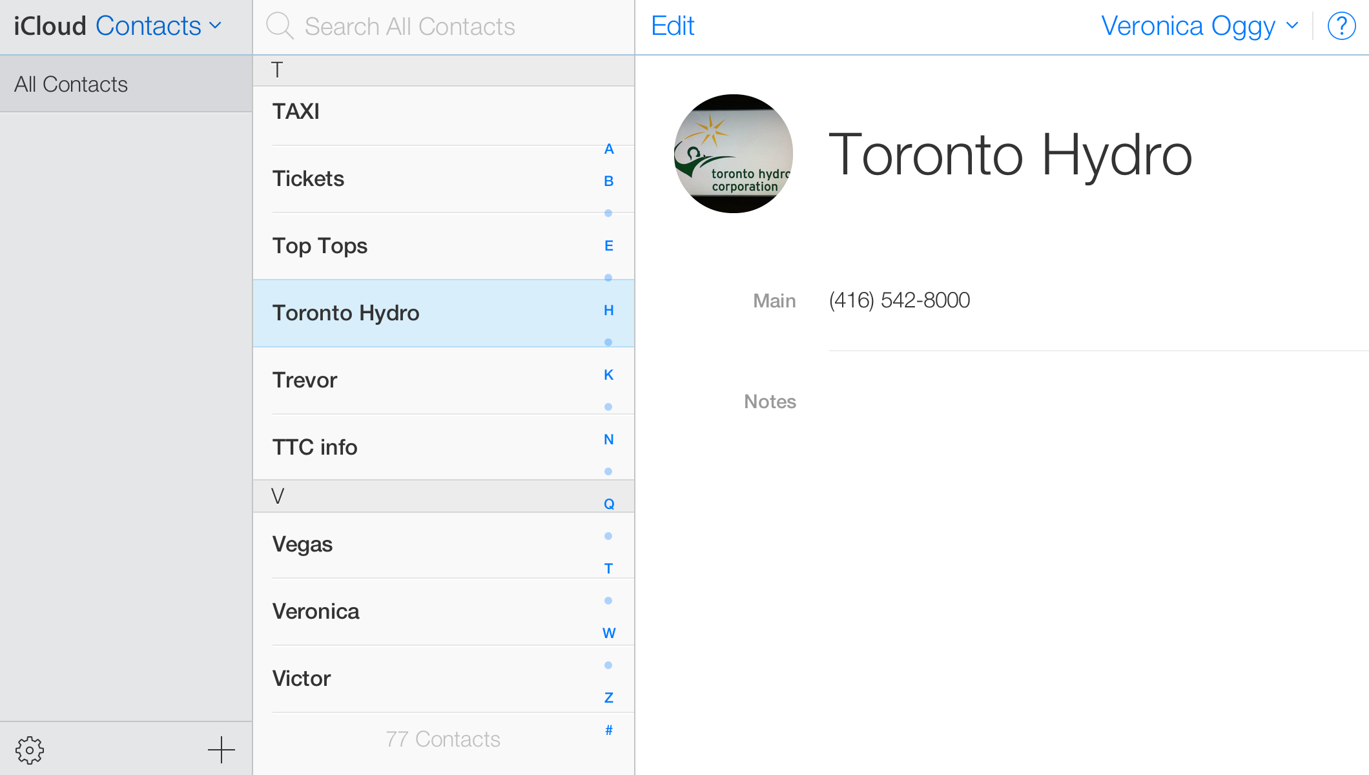Jump to letter A in the index
This screenshot has height=775, width=1369.
tap(608, 149)
